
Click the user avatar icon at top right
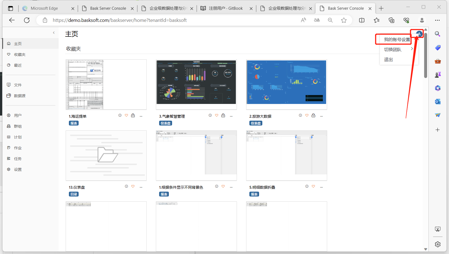[x=419, y=34]
